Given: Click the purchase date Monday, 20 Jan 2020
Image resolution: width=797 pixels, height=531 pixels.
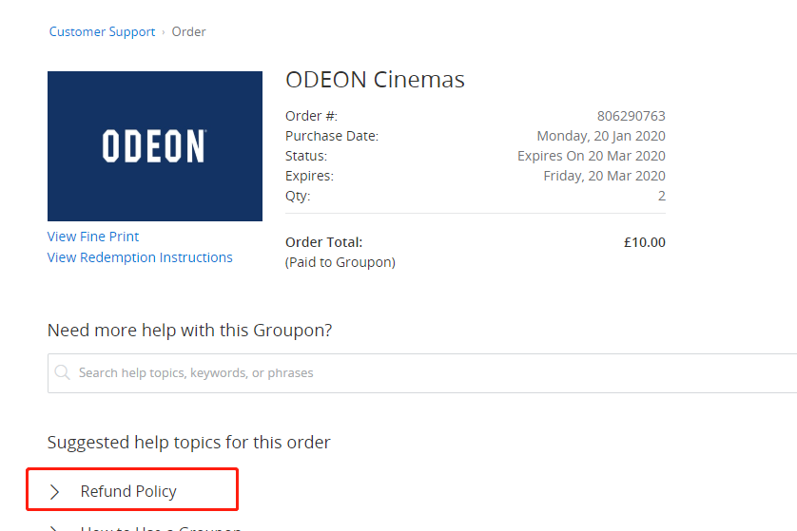Looking at the screenshot, I should point(601,136).
